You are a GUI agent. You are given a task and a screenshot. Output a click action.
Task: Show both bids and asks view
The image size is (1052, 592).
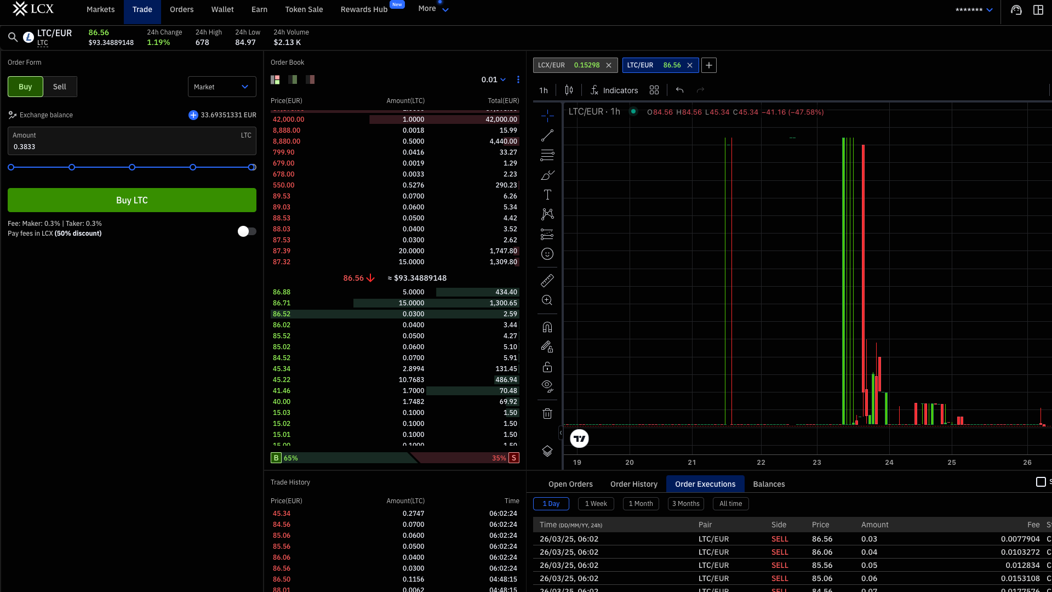coord(275,79)
